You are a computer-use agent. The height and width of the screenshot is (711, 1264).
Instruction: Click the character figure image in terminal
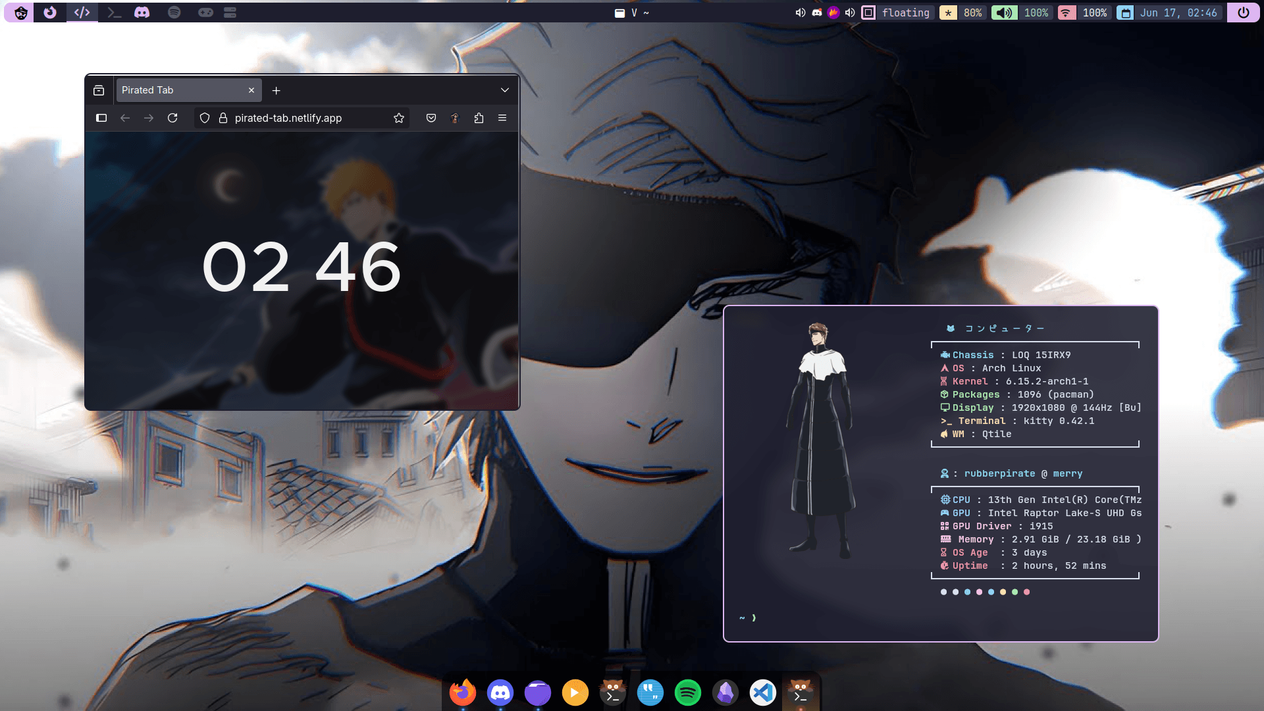tap(821, 440)
